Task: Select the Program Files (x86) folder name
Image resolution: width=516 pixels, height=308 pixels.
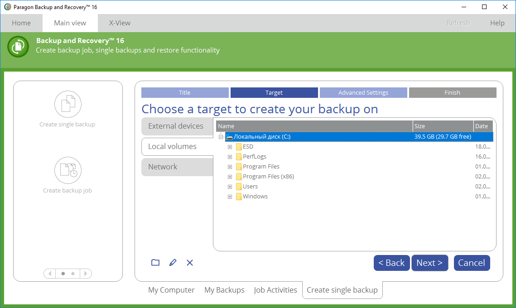Action: click(x=269, y=176)
